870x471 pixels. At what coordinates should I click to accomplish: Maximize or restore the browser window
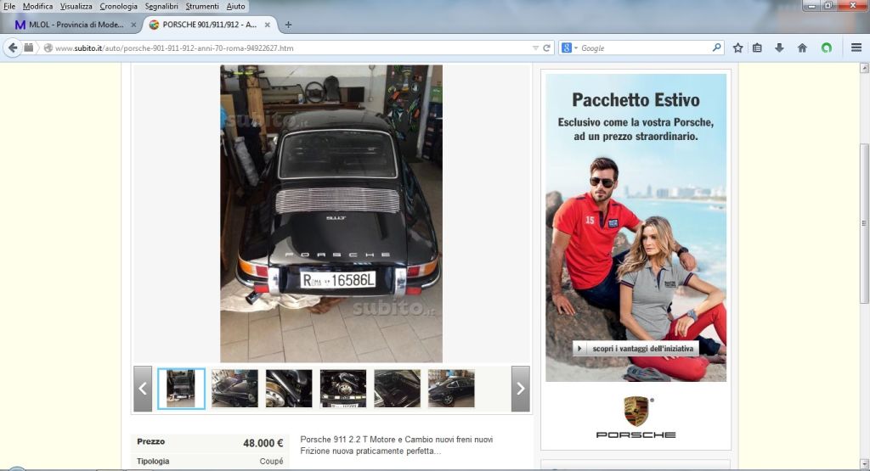click(829, 6)
